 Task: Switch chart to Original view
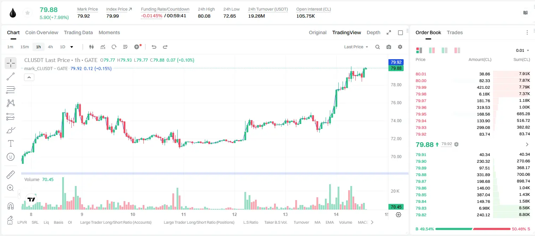317,32
